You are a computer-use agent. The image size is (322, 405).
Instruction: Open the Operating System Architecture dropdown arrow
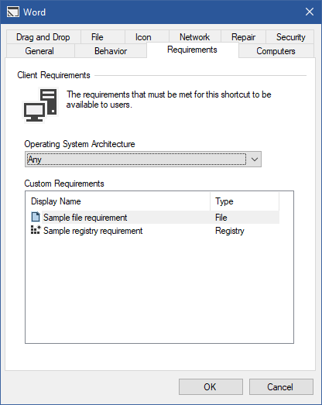click(255, 160)
